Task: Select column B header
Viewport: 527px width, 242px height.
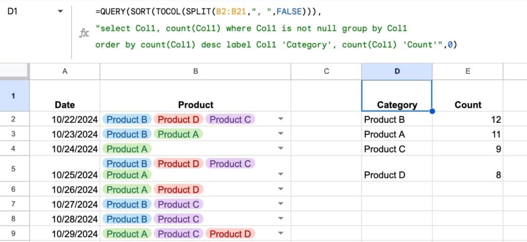Action: pos(195,72)
